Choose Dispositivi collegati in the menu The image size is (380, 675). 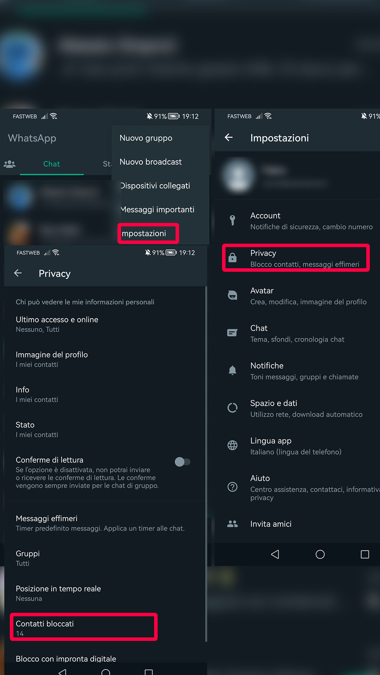point(155,186)
